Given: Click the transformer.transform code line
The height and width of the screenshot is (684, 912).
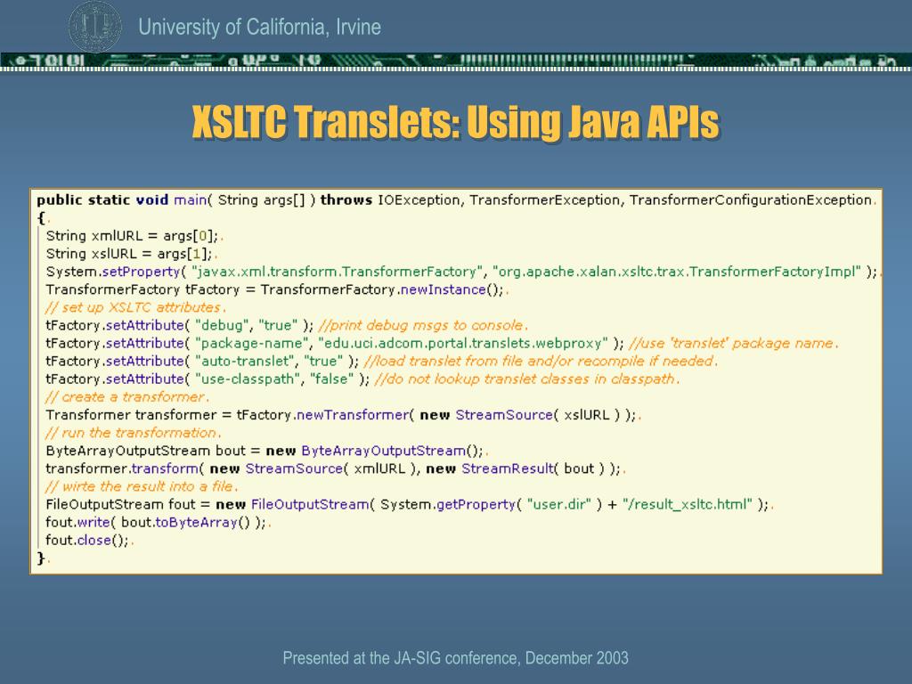Looking at the screenshot, I should (x=334, y=468).
